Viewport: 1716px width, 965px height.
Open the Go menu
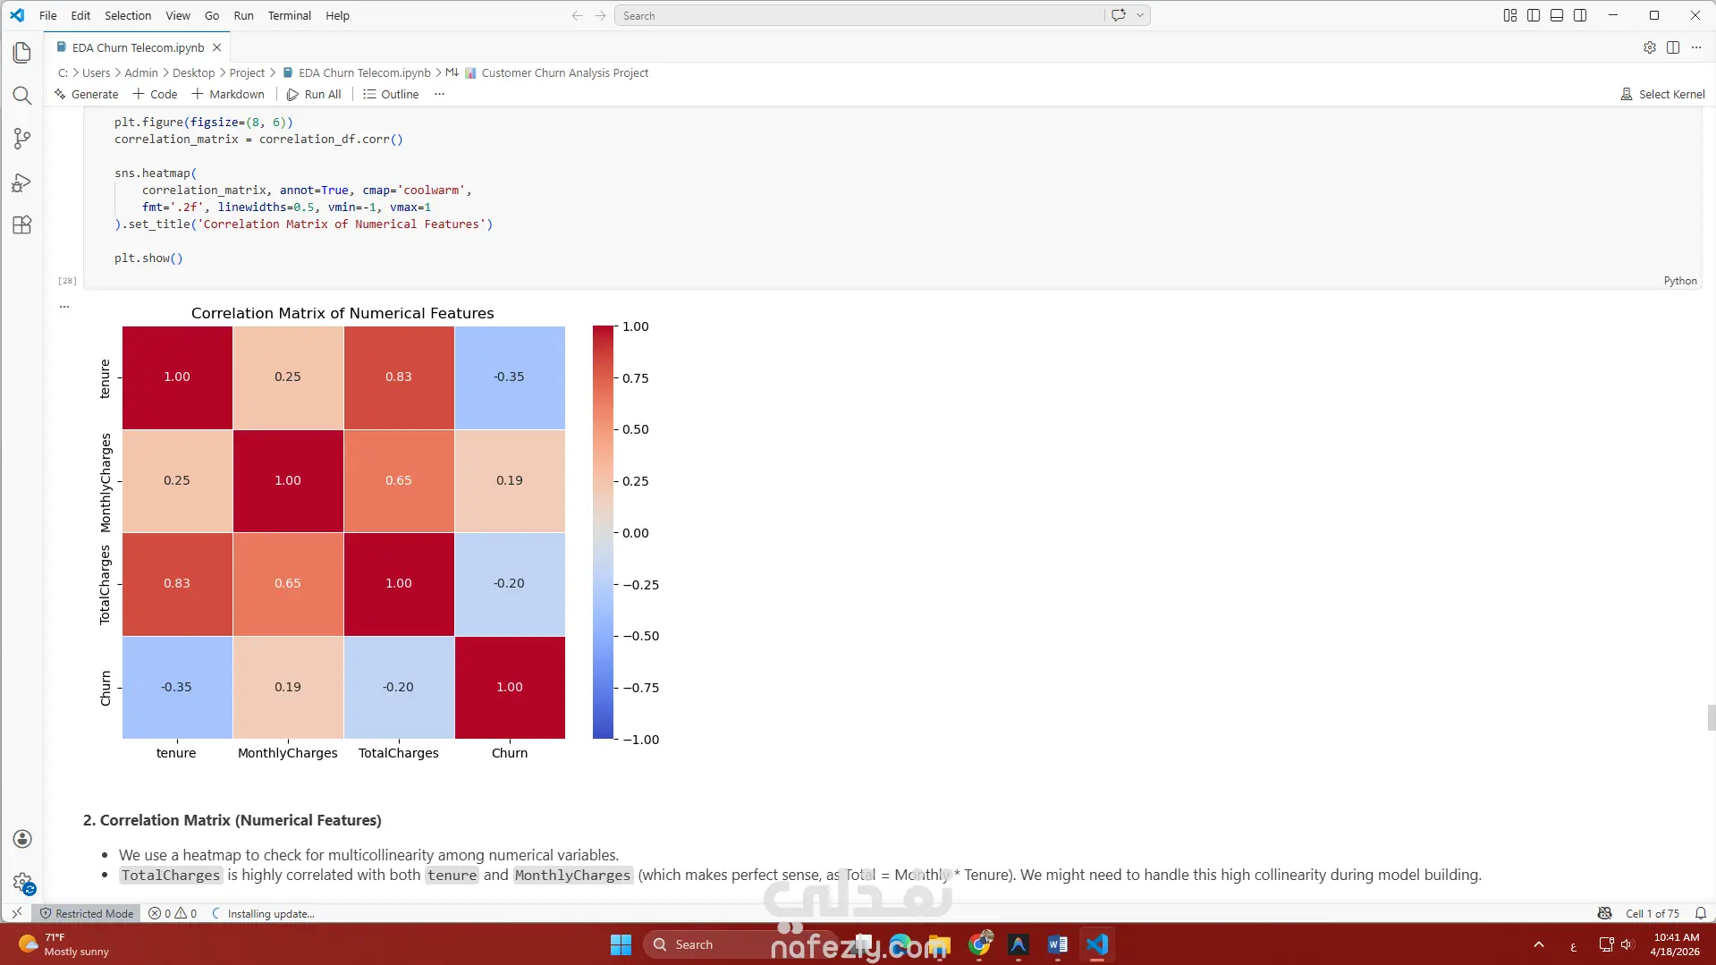[212, 15]
